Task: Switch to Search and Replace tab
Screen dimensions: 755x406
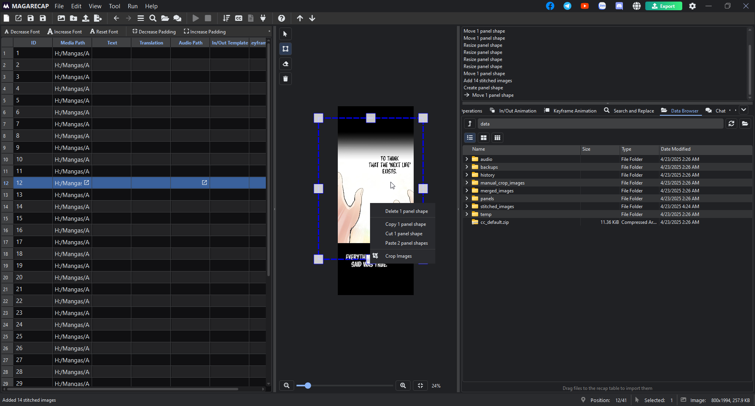Action: pos(629,111)
